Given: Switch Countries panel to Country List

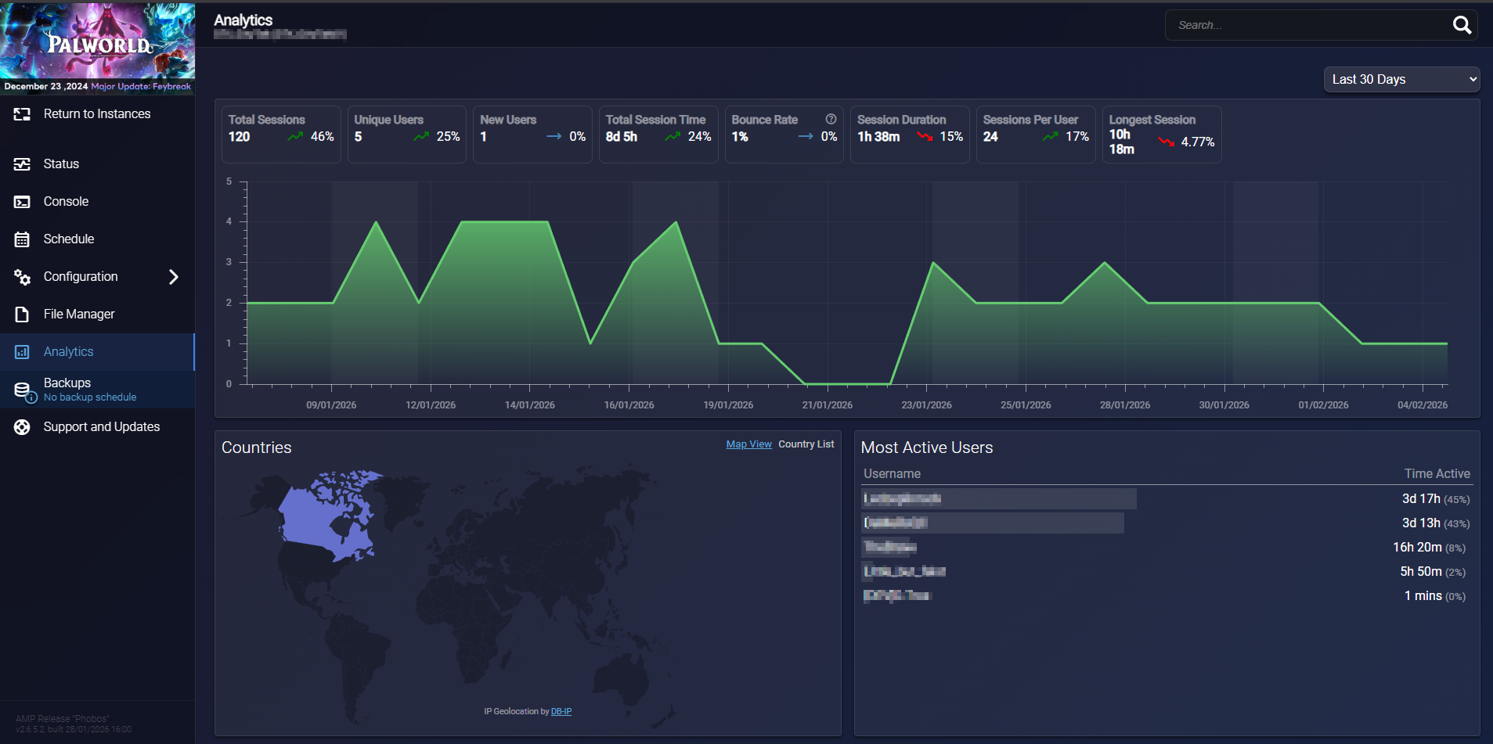Looking at the screenshot, I should coord(806,444).
